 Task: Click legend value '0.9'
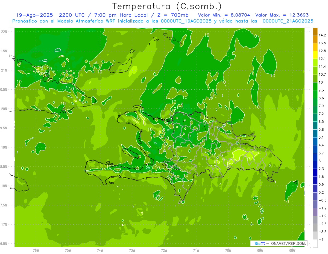point(321,185)
